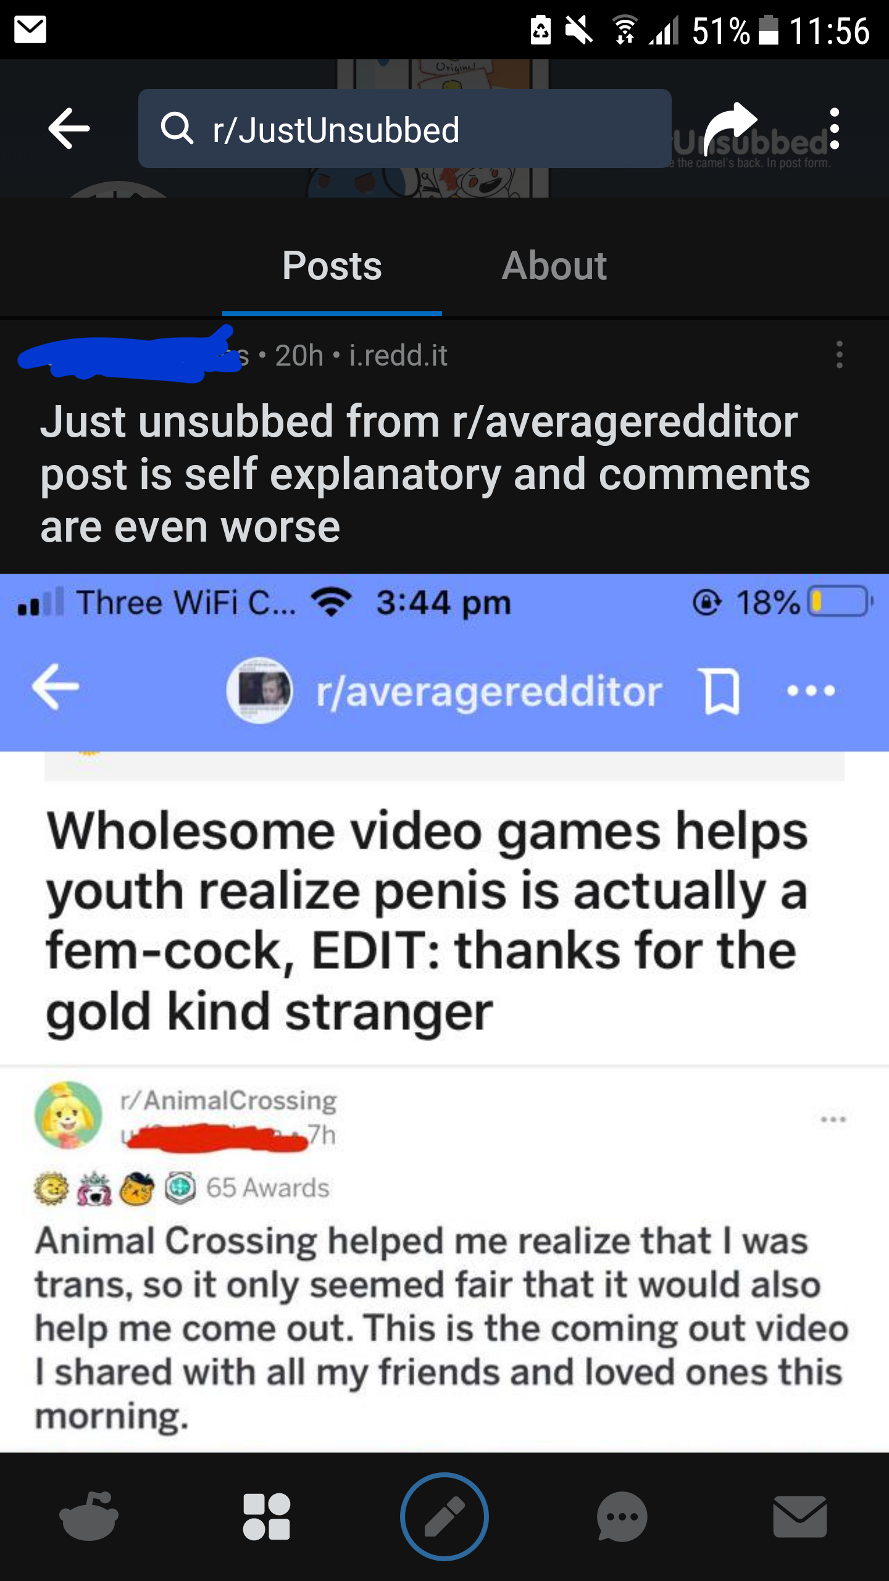The image size is (889, 1581).
Task: Open the inbox envelope icon
Action: pyautogui.click(x=800, y=1516)
